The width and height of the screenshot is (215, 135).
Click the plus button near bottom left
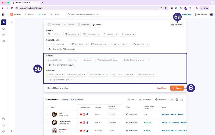(x=11, y=131)
